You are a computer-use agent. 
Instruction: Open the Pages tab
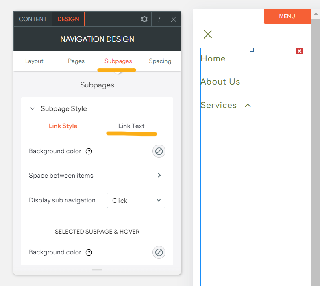point(76,61)
